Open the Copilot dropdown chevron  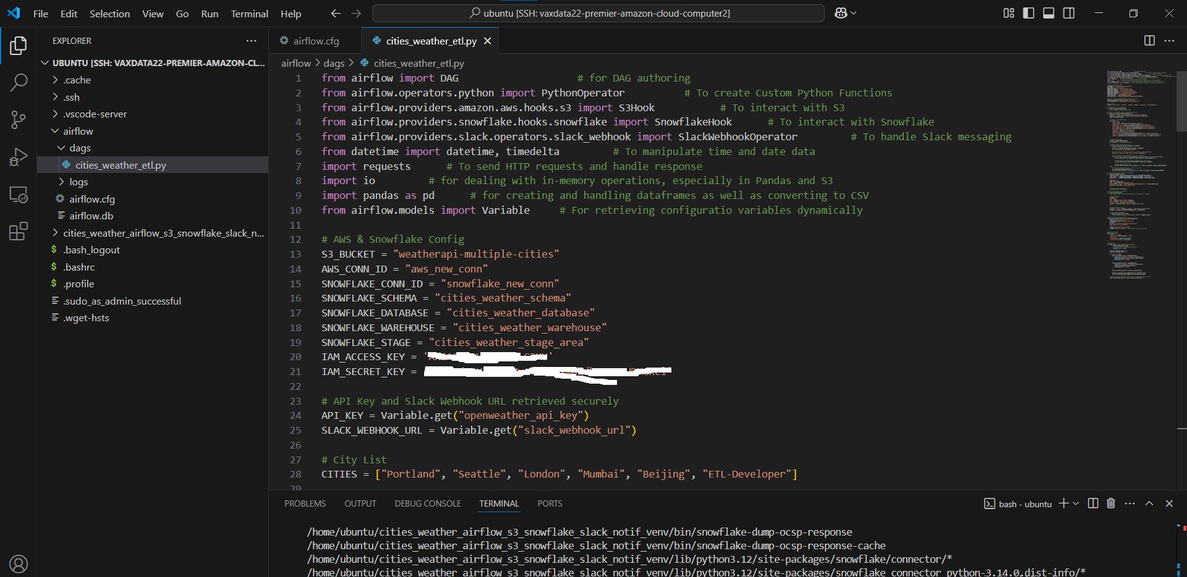click(x=854, y=13)
